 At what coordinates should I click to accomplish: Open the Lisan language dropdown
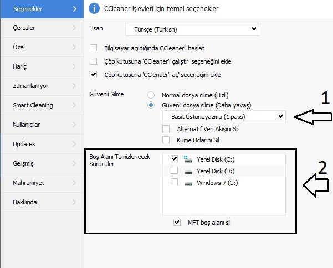pos(192,28)
